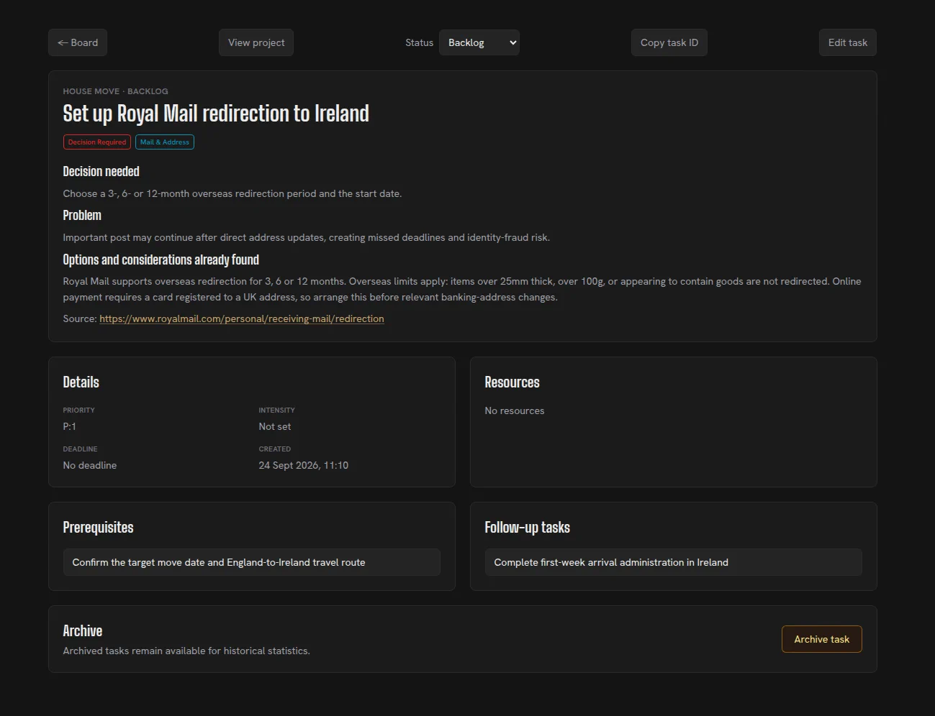This screenshot has height=716, width=935.
Task: Open follow-up Complete first-week arrival administration task
Action: pyautogui.click(x=673, y=562)
